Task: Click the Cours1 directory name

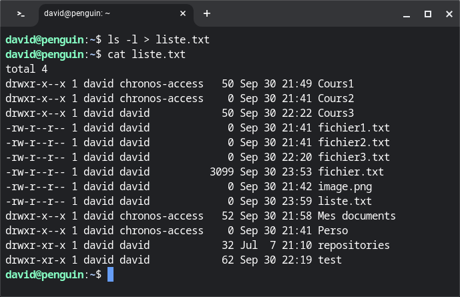Action: pyautogui.click(x=335, y=83)
